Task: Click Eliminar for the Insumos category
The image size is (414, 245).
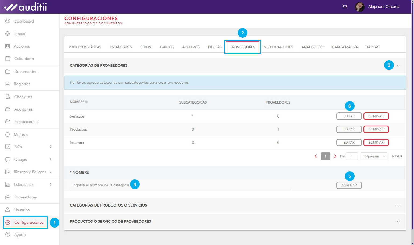Action: [x=376, y=143]
